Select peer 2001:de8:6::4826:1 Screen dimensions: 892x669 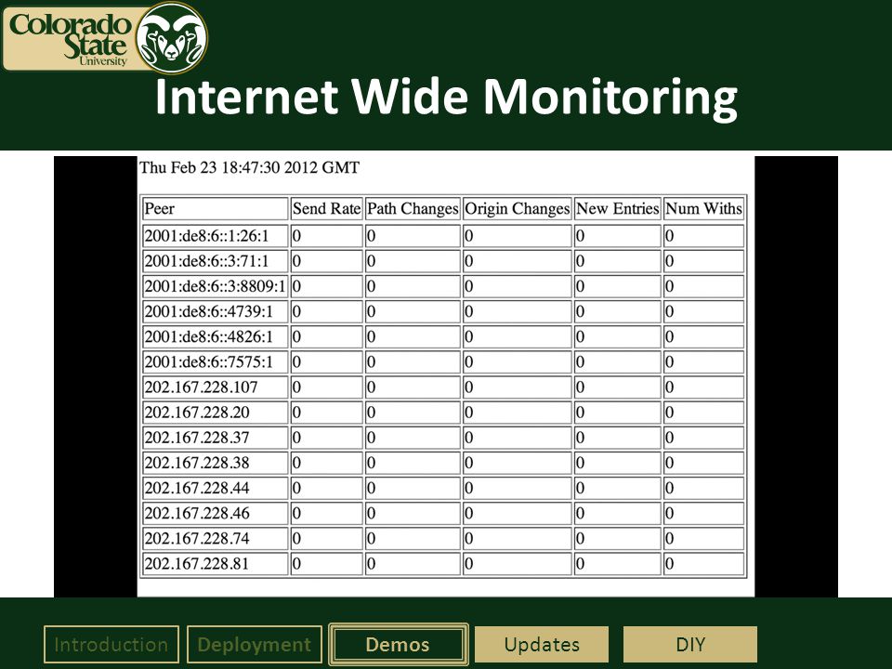[x=215, y=336]
